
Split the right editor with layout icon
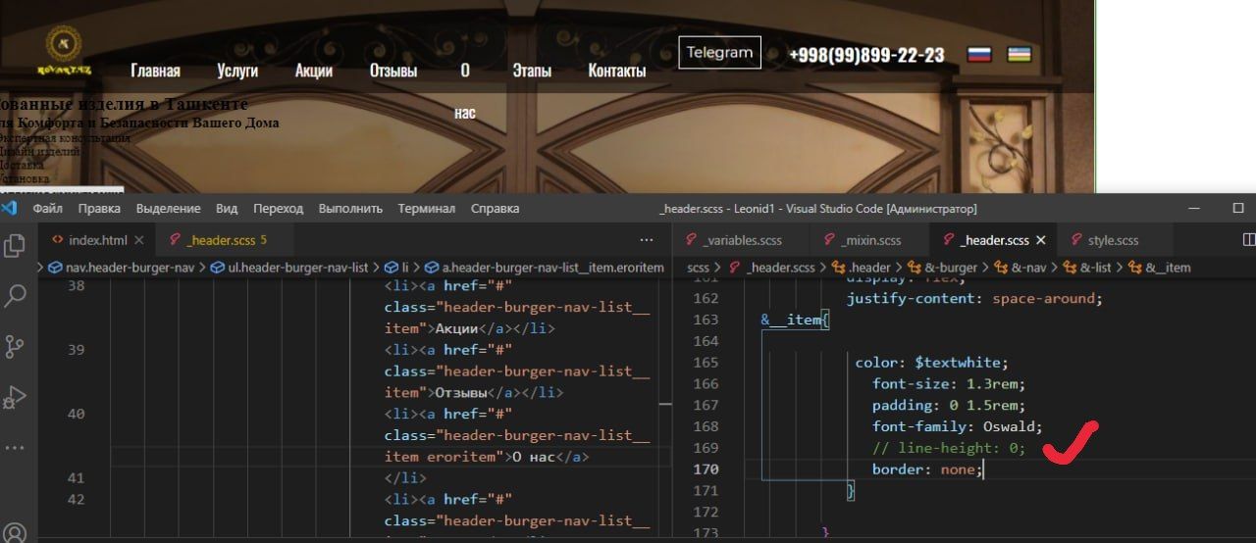coord(1249,240)
